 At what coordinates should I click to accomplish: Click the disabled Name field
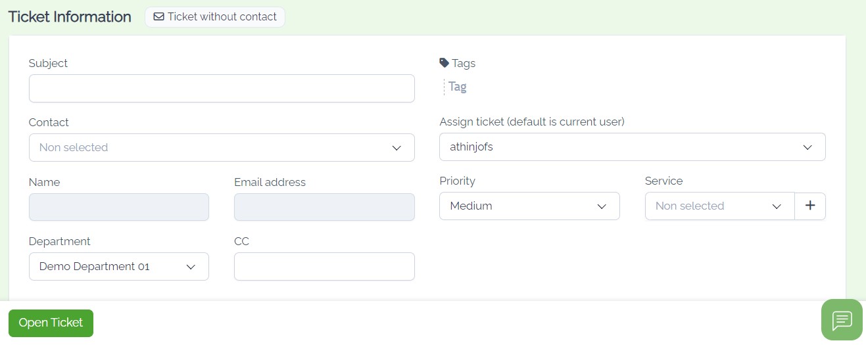pyautogui.click(x=119, y=207)
